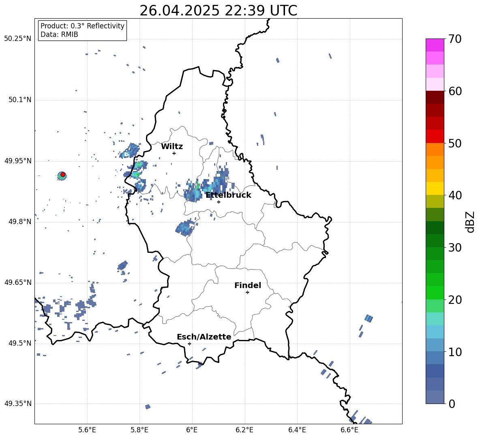Click the 49.95°N latitude label
The height and width of the screenshot is (438, 480).
pos(18,160)
